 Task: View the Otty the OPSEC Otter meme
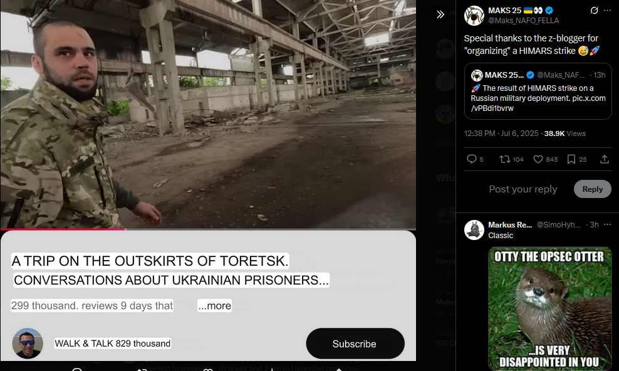coord(549,308)
